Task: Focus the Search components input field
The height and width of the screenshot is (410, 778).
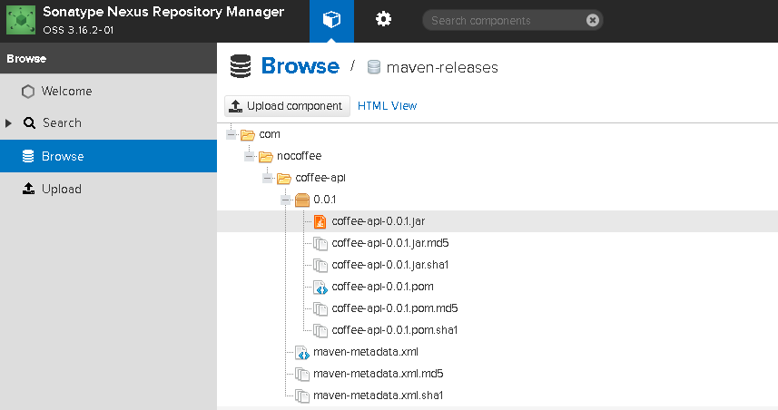Action: click(506, 20)
